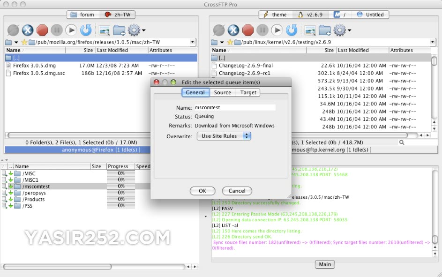Click the gray connect button in right pane
Image resolution: width=442 pixels, height=277 pixels.
(x=219, y=30)
